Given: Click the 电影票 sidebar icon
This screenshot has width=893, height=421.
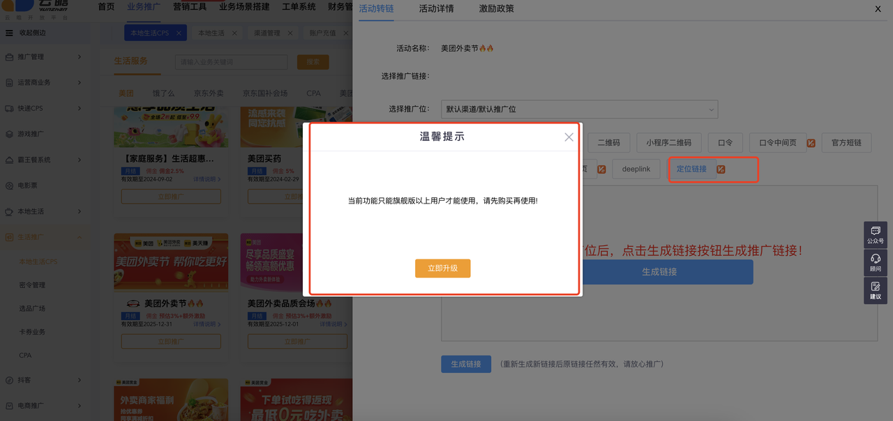Looking at the screenshot, I should click(x=9, y=185).
